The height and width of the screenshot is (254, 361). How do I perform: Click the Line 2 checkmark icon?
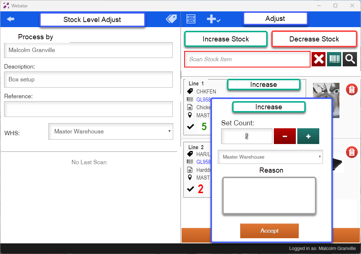pos(190,189)
